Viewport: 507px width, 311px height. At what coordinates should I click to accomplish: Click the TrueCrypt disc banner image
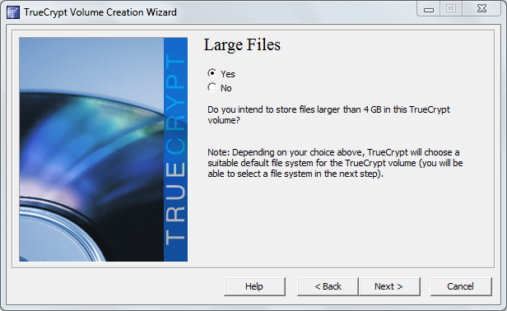point(103,150)
